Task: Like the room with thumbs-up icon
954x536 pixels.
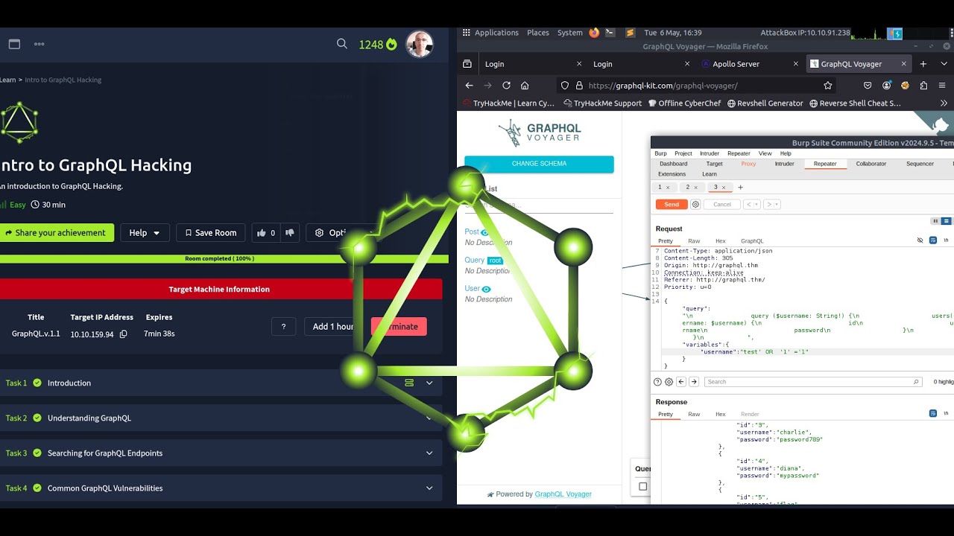Action: coord(262,233)
